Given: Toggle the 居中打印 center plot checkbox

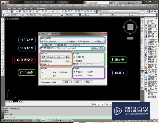Looking at the screenshot, I should (x=60, y=72).
